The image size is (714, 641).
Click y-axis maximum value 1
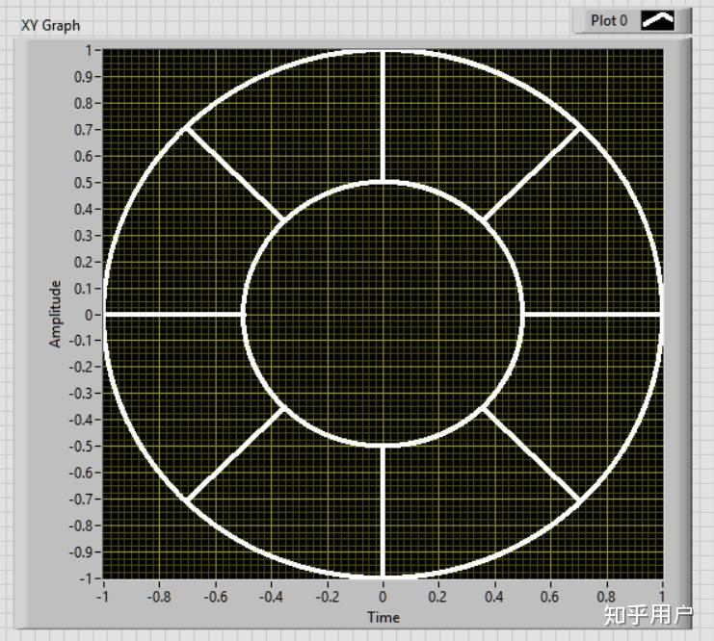tap(89, 50)
